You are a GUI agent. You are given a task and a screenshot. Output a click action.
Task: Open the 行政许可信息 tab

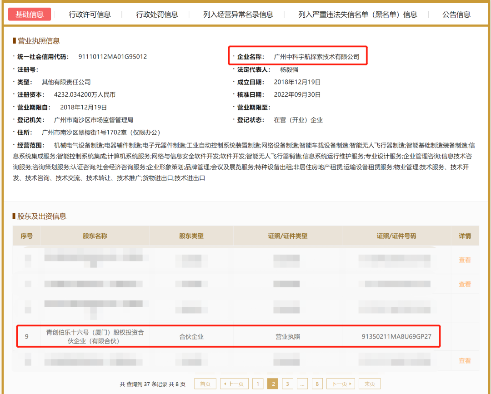90,15
